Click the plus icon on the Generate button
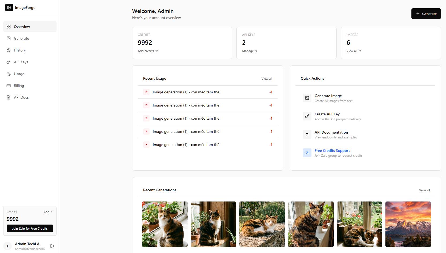The width and height of the screenshot is (446, 253). pyautogui.click(x=418, y=14)
